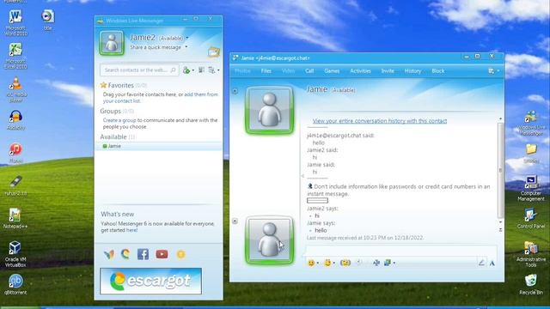Viewport: 550px width, 309px height.
Task: Open Oracle VM VirtualBox desktop shortcut
Action: (x=15, y=254)
